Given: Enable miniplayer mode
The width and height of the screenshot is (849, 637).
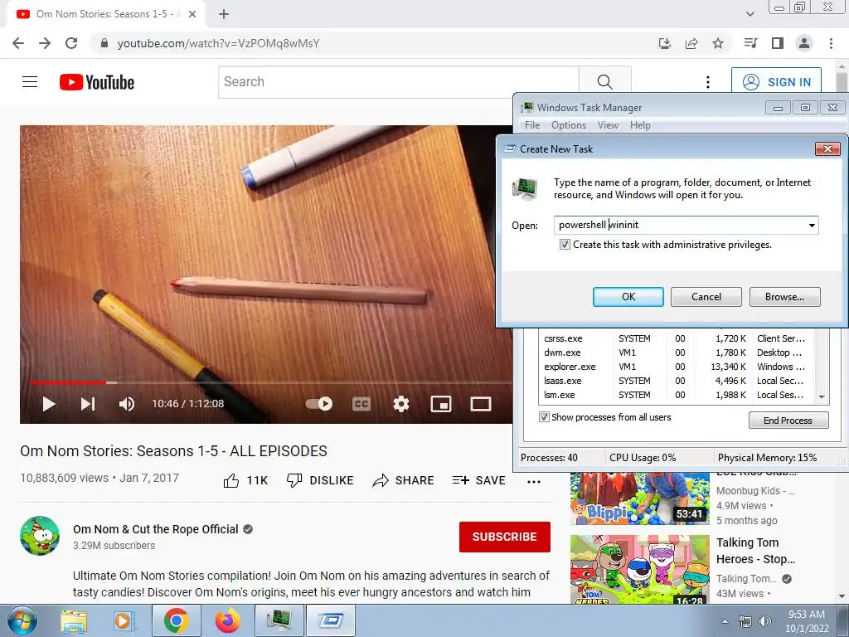Looking at the screenshot, I should tap(441, 404).
